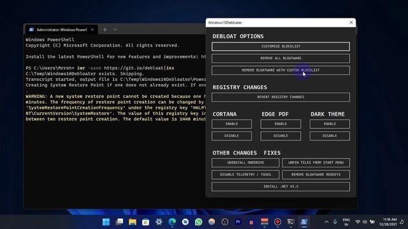The height and width of the screenshot is (229, 408).
Task: Click Remove All Bloatware
Action: coord(280,59)
